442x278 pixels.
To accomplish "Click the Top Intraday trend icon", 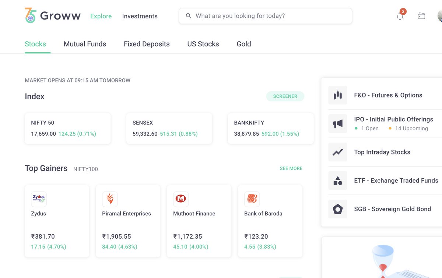I will [x=338, y=152].
